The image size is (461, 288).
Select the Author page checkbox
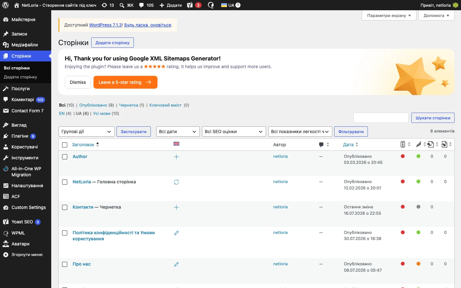[x=65, y=157]
